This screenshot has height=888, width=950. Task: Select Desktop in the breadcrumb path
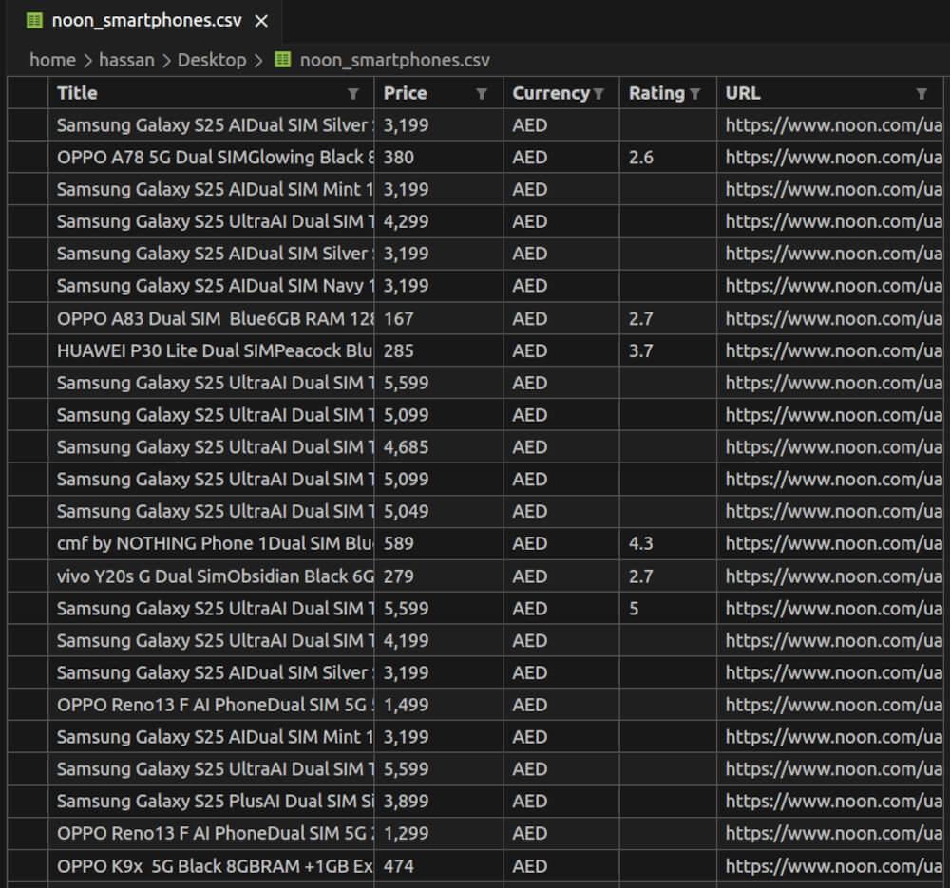211,59
